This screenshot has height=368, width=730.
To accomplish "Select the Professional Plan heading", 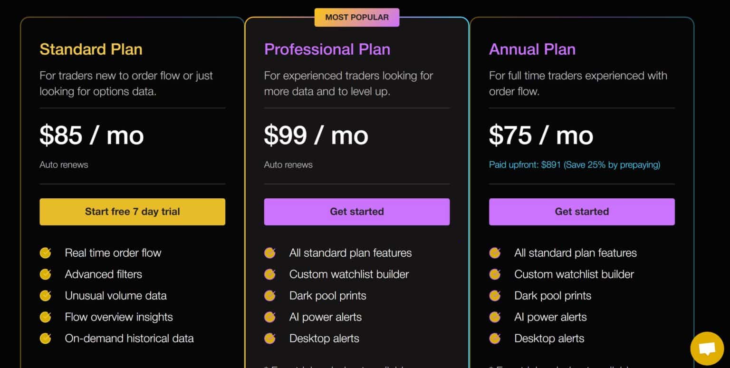I will [327, 49].
